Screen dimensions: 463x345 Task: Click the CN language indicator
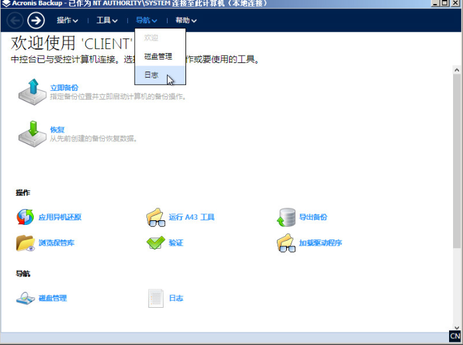[455, 336]
